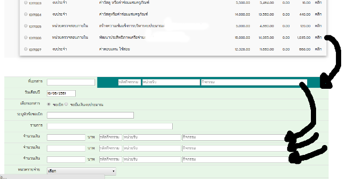Click the คลิก link in row 1017005
344x179 pixels.
click(318, 26)
